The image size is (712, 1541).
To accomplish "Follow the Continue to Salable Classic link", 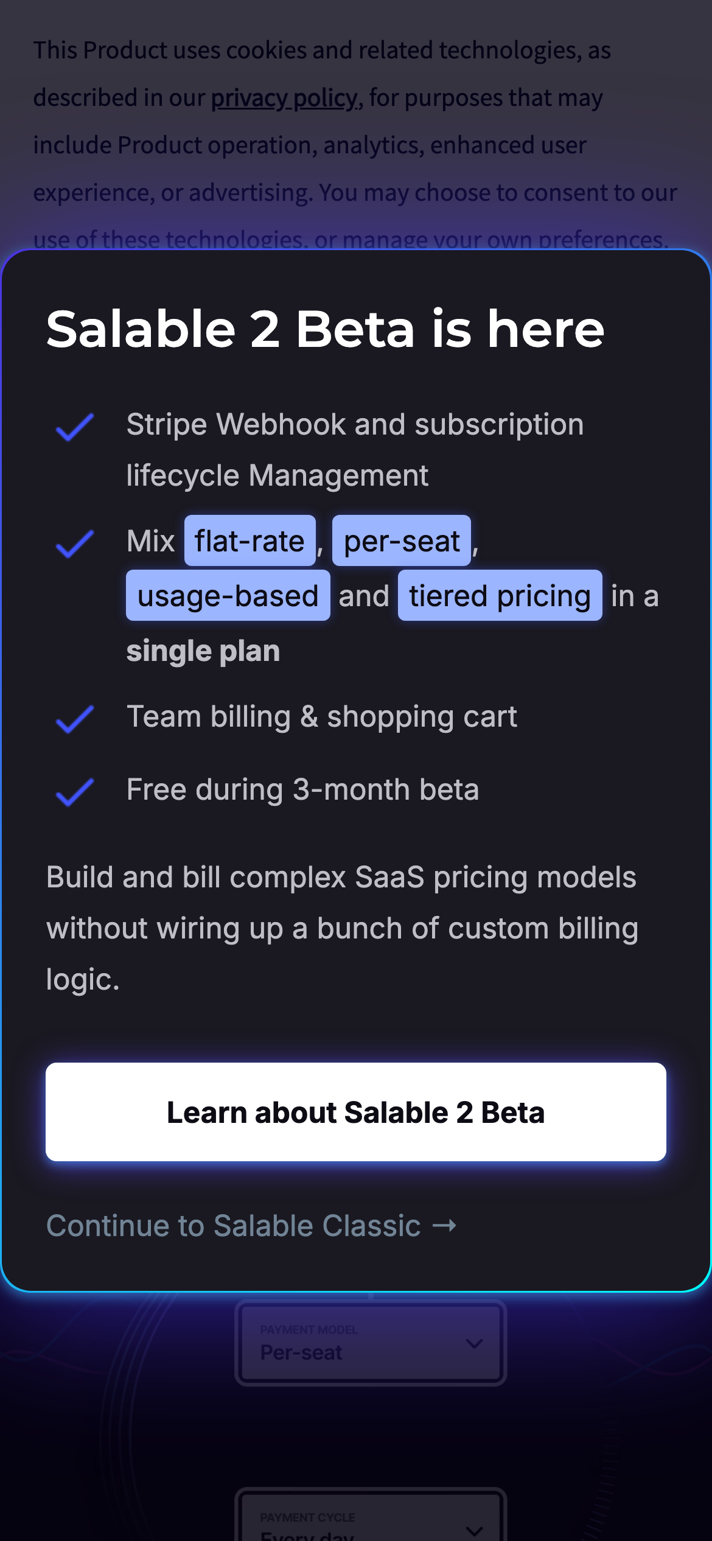I will point(234,1225).
